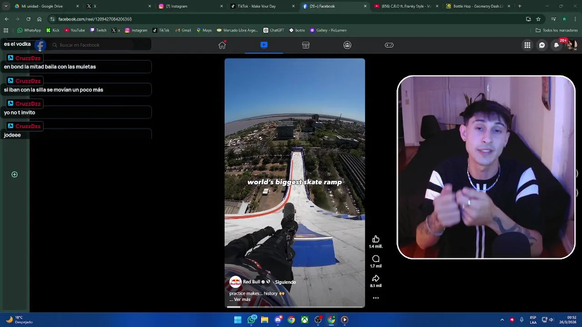The width and height of the screenshot is (582, 327).
Task: Expand the tab search dropdown arrow
Action: point(6,6)
